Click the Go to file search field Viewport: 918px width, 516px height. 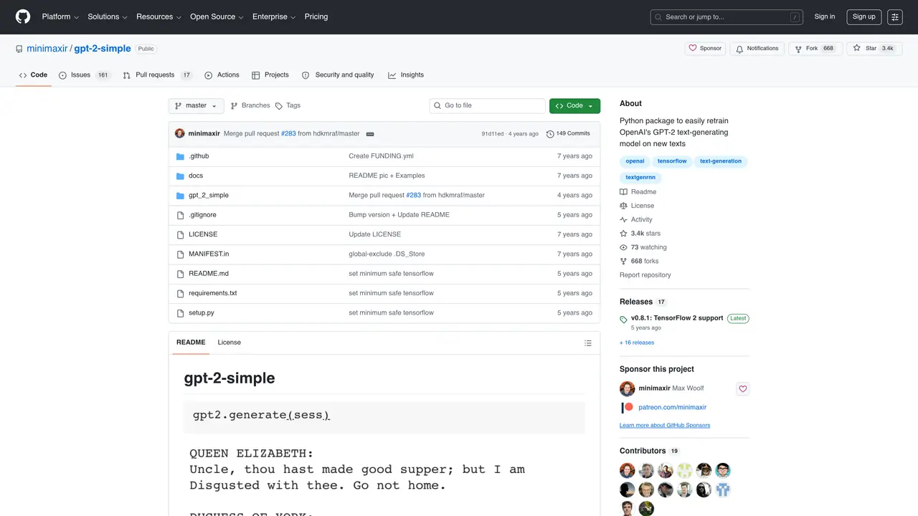[x=488, y=106]
